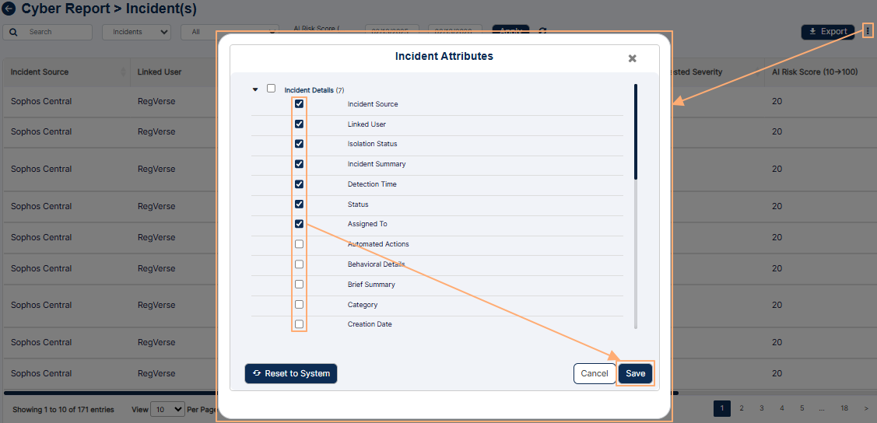877x423 pixels.
Task: Open the three-dot options menu near Export
Action: coord(867,32)
